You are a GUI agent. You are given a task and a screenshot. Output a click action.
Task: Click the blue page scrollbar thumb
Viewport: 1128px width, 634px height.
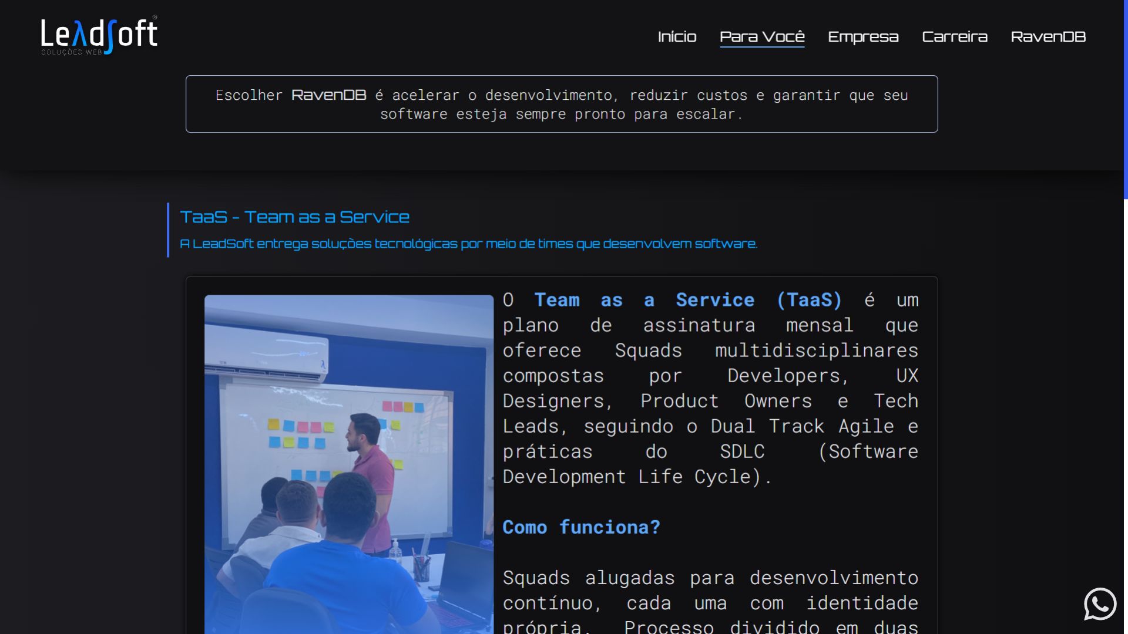(1125, 100)
